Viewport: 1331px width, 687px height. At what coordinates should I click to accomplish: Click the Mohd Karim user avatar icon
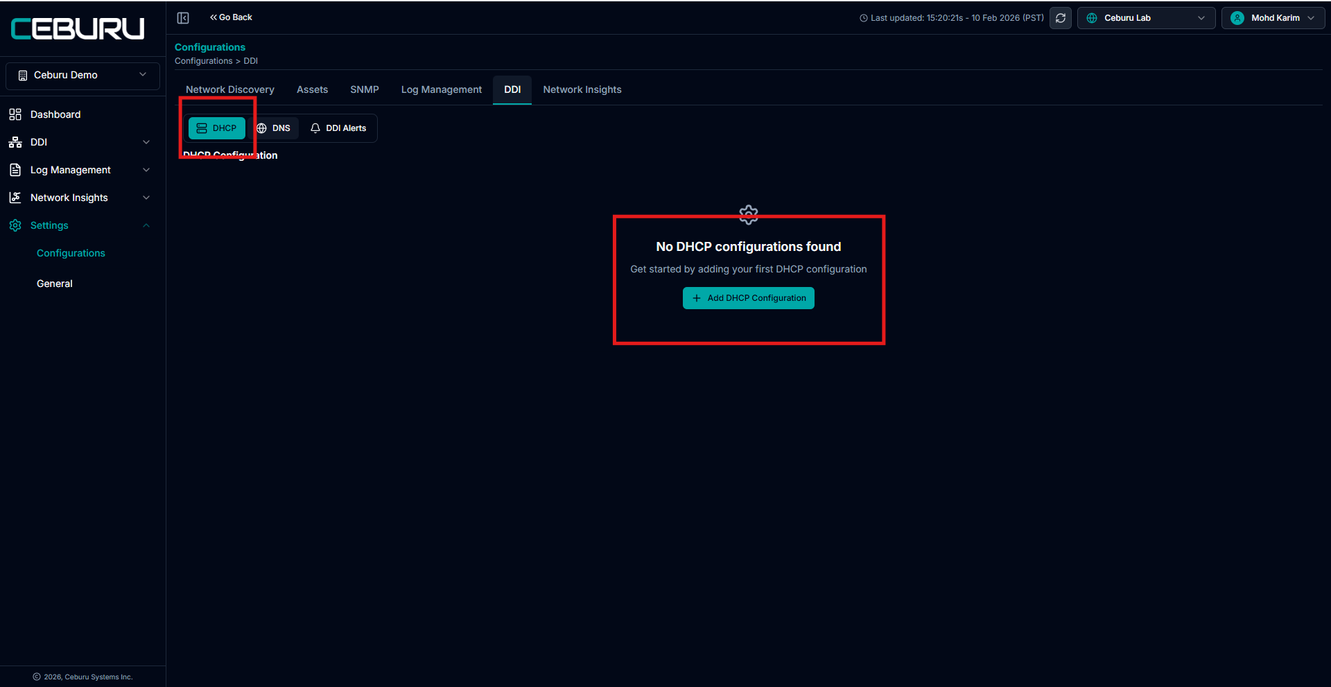1237,18
